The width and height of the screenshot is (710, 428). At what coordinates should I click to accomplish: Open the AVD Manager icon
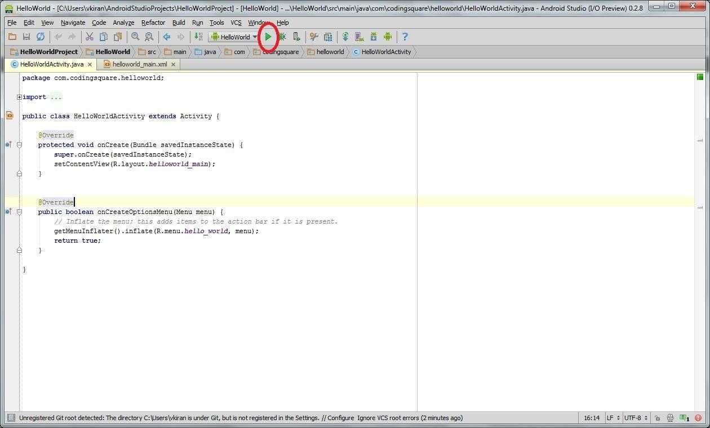point(359,37)
